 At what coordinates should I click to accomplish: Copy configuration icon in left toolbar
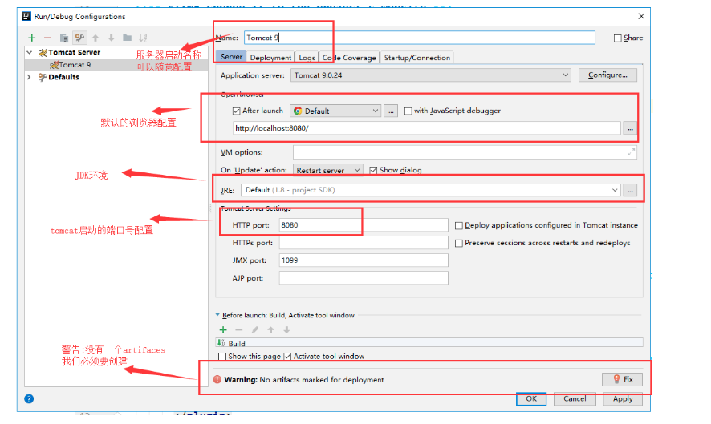[64, 38]
